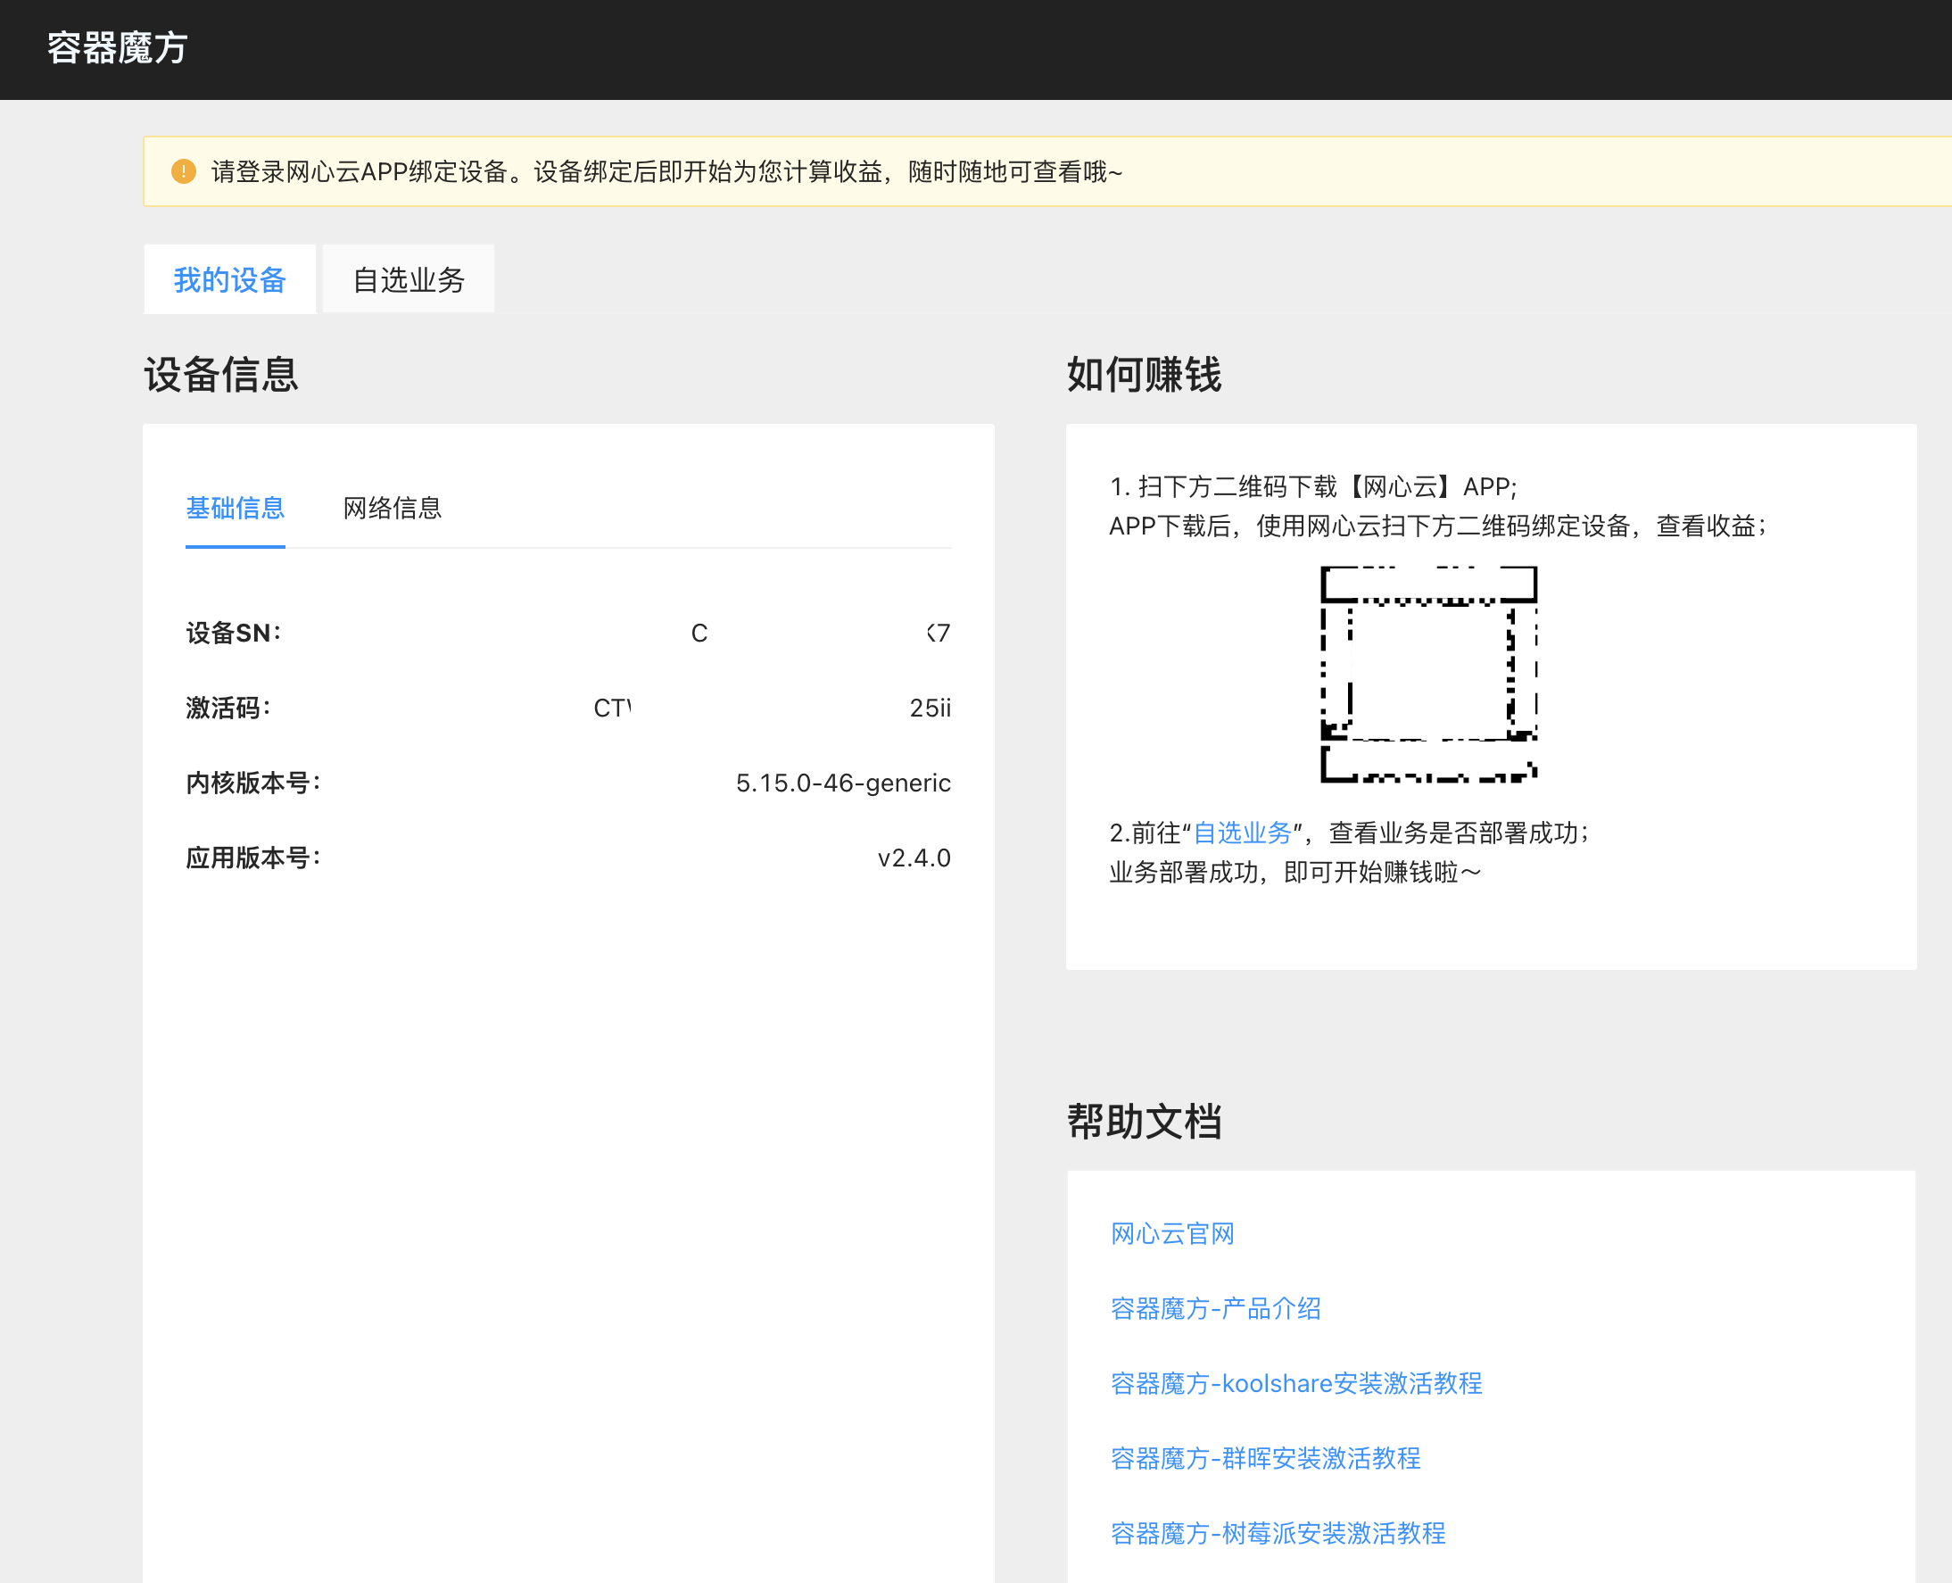Click the 帮助文档 section heading
This screenshot has height=1583, width=1952.
click(x=1145, y=1122)
